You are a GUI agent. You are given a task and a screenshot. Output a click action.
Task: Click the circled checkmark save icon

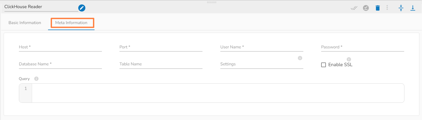[366, 8]
